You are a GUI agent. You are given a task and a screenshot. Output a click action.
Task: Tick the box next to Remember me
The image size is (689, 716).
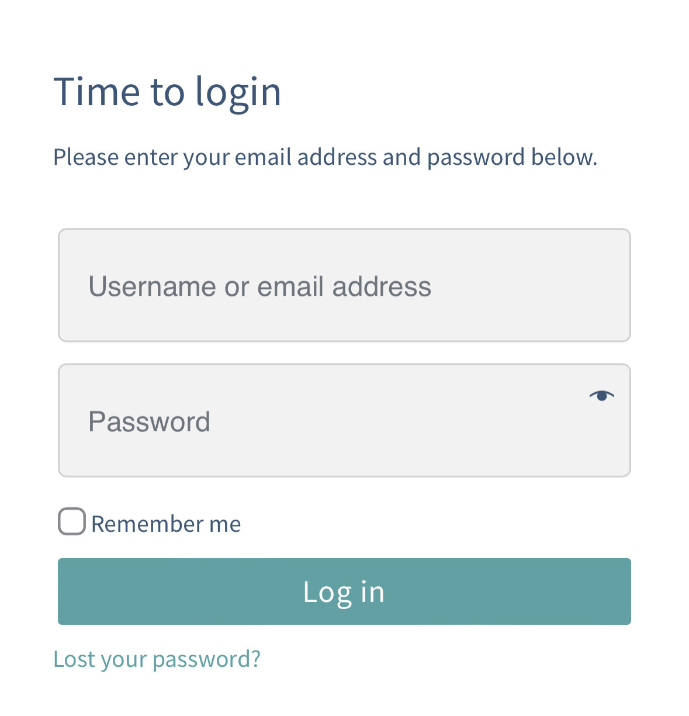click(71, 521)
